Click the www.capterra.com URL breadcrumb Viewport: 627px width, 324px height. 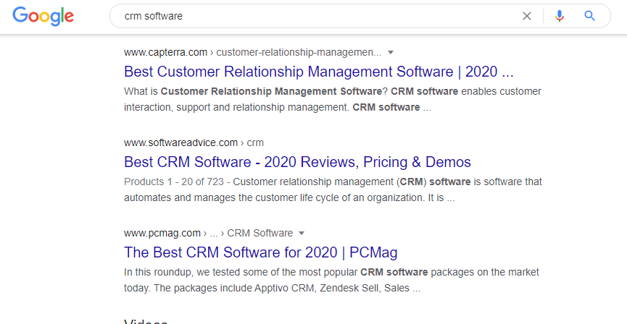click(x=253, y=52)
